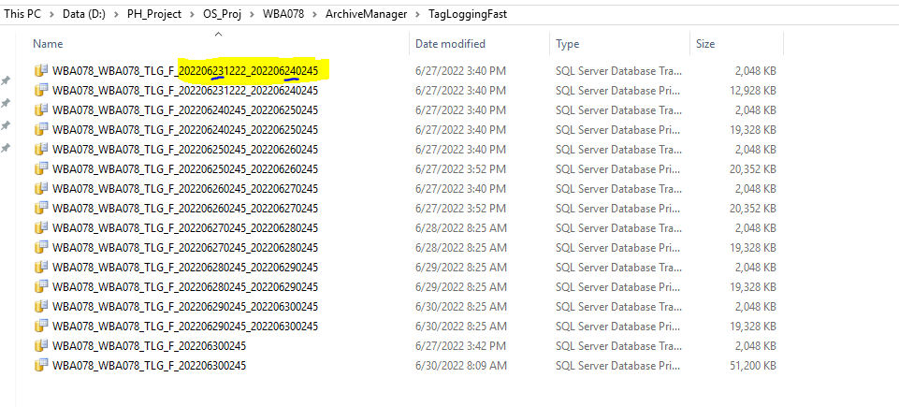Click icon of 2,048 KB file TLG_F_202206290245_202206300245
The height and width of the screenshot is (407, 899).
coord(41,306)
